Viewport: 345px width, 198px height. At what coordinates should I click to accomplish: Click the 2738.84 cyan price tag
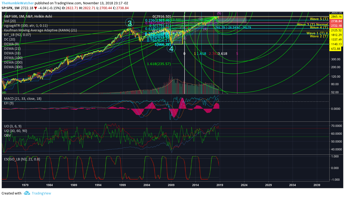tap(336, 21)
